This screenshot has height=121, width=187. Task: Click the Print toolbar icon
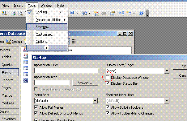coord(13,13)
